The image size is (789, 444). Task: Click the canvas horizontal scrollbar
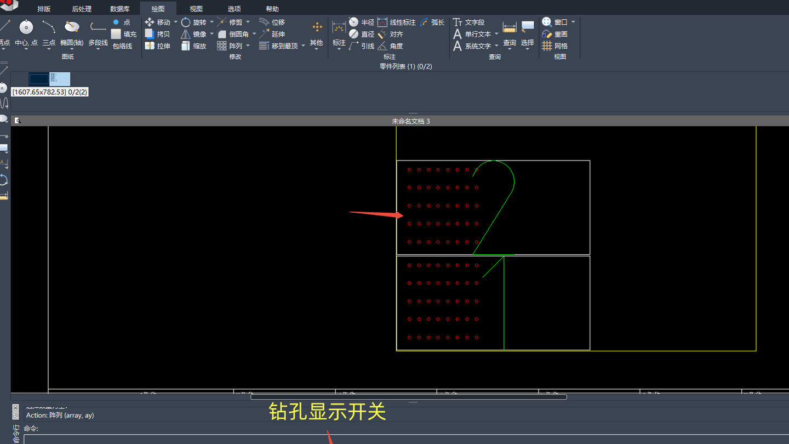[x=409, y=397]
